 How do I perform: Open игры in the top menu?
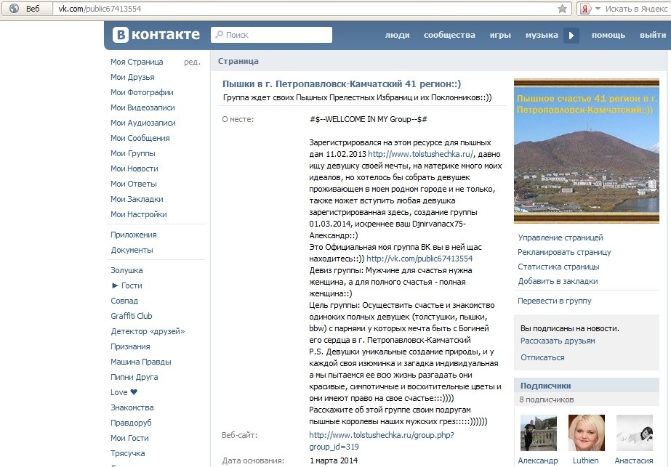tap(500, 35)
